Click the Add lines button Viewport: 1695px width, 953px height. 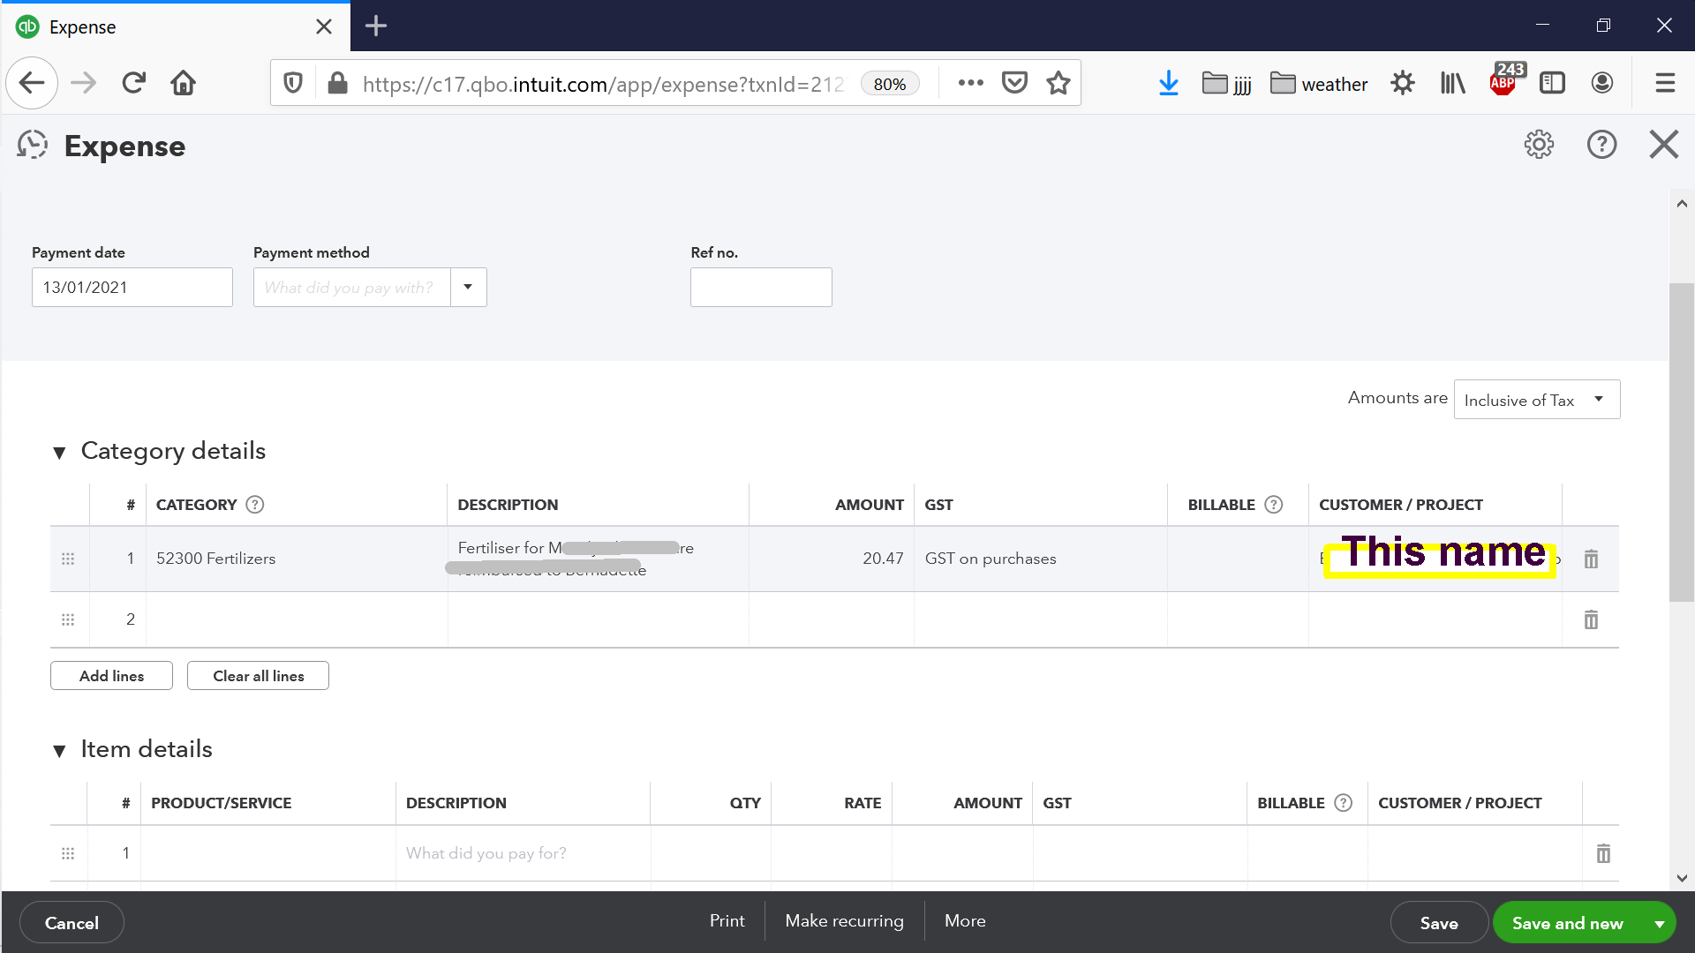[112, 675]
